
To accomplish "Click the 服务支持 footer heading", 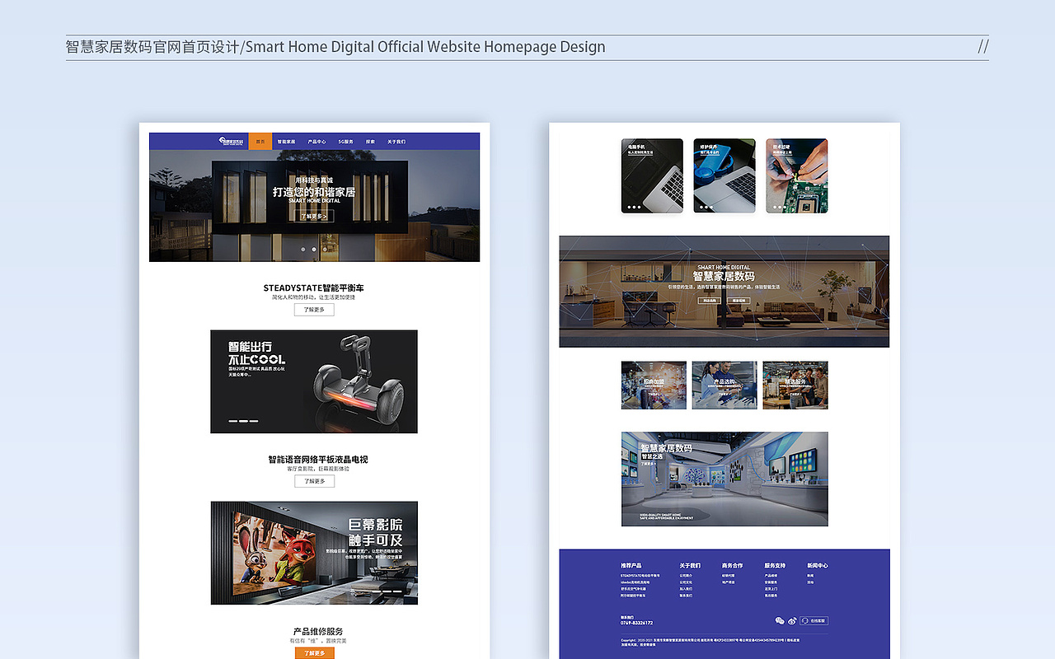I will (x=776, y=566).
